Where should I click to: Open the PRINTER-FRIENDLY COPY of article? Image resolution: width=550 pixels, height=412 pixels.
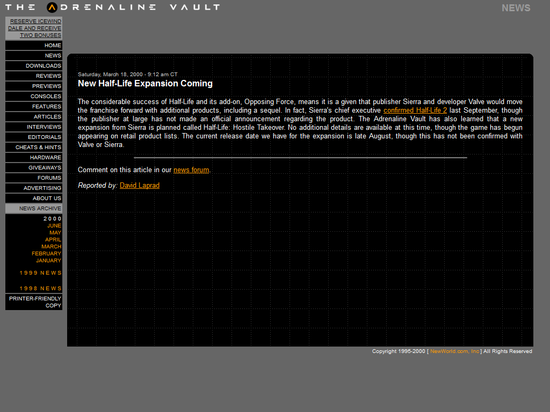coord(34,302)
